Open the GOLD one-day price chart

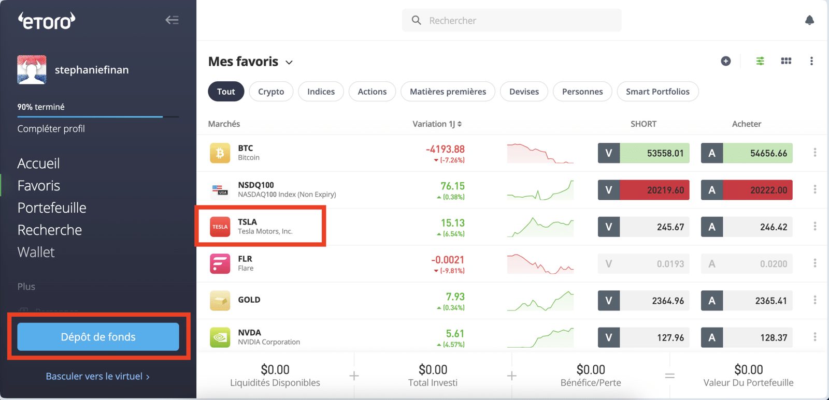540,301
